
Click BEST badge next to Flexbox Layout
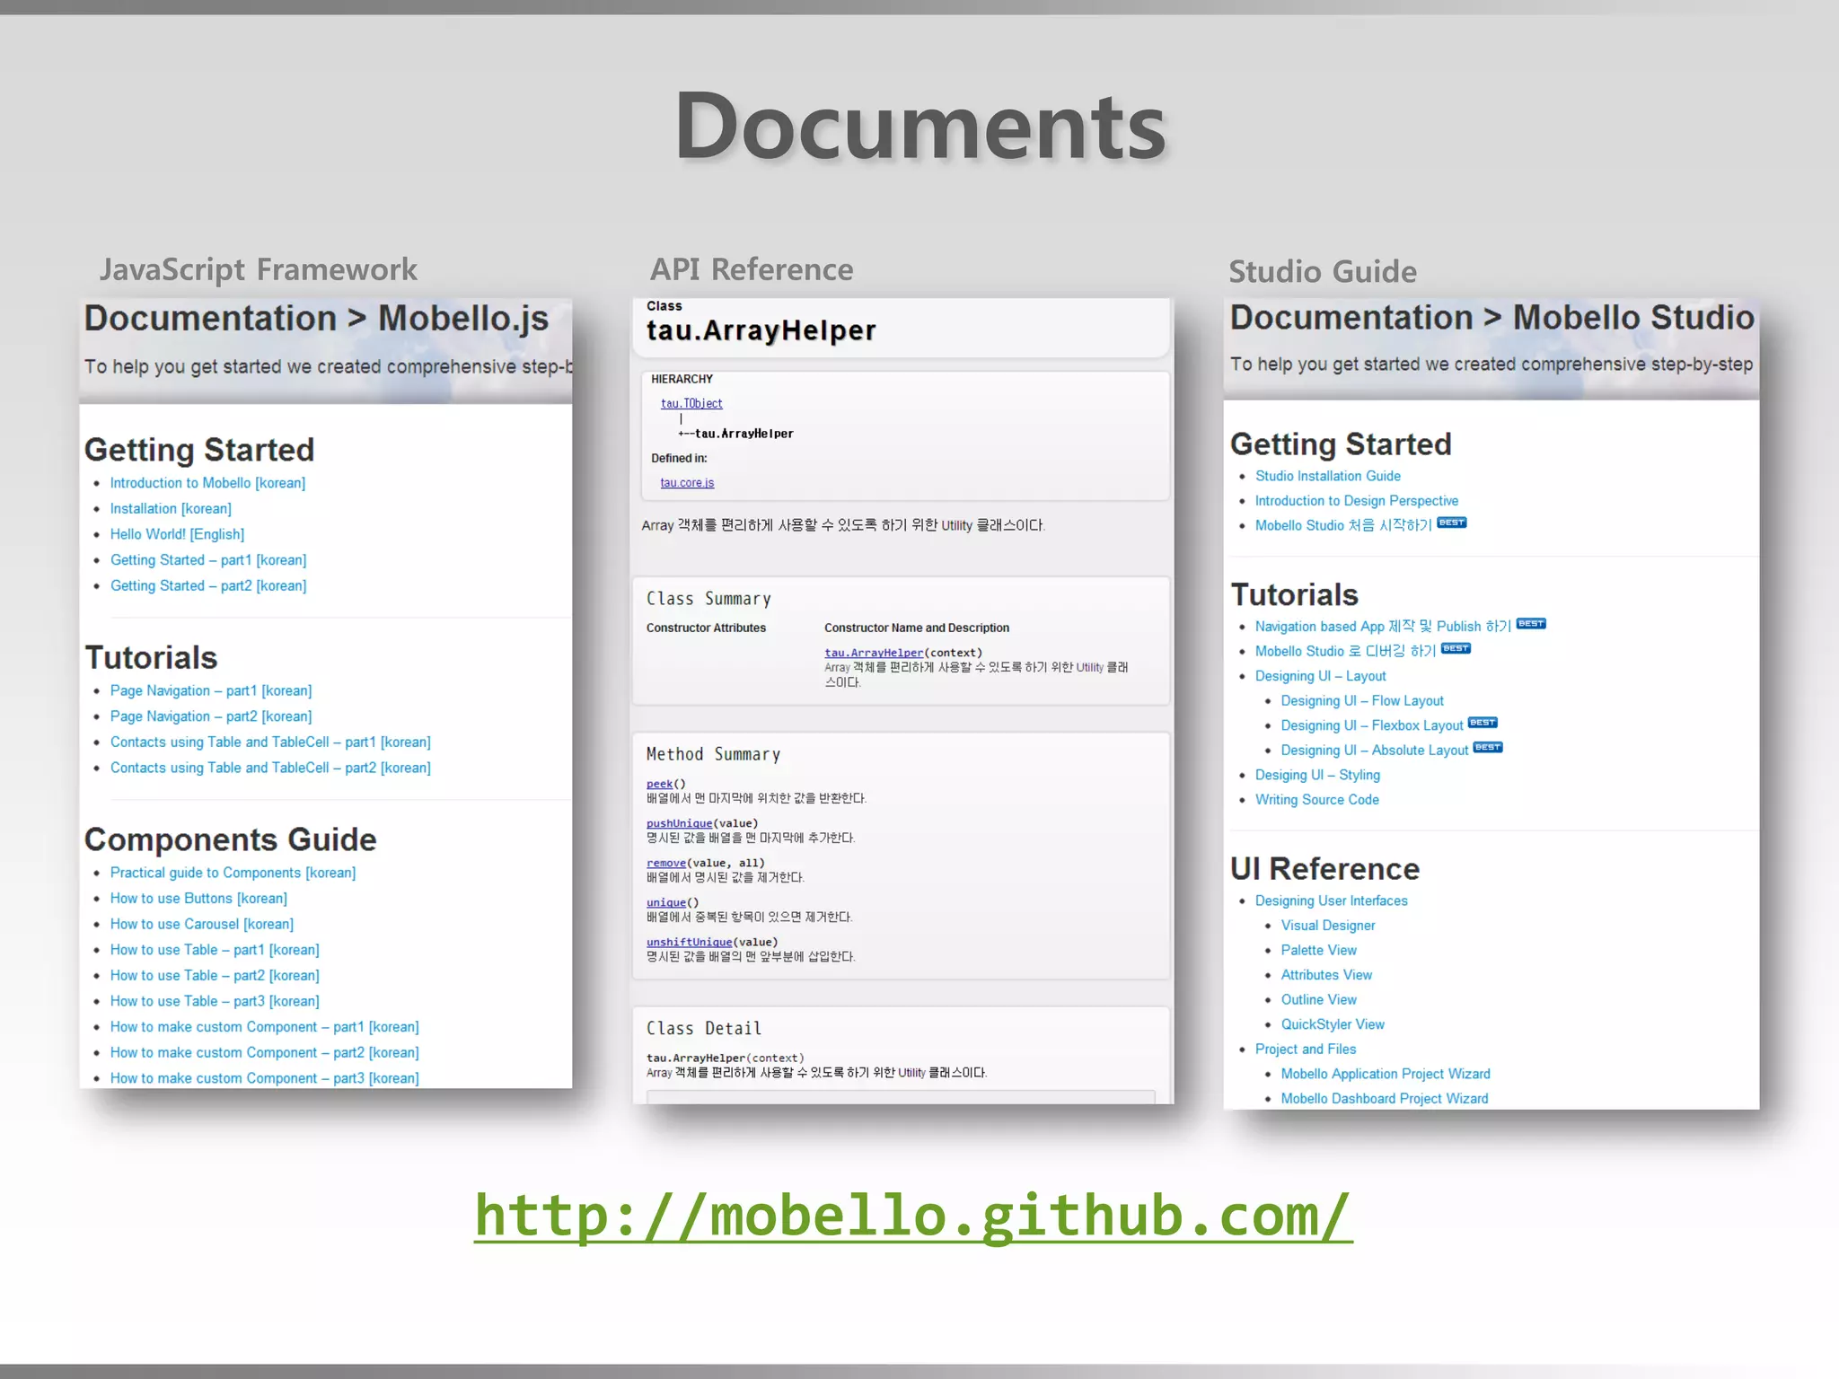1482,723
